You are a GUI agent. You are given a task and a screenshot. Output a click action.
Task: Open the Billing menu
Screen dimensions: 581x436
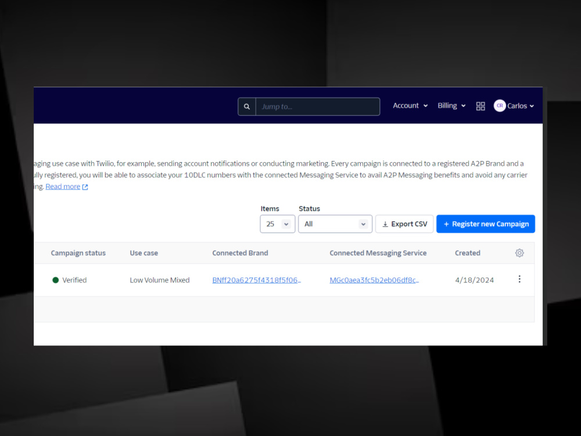[451, 106]
